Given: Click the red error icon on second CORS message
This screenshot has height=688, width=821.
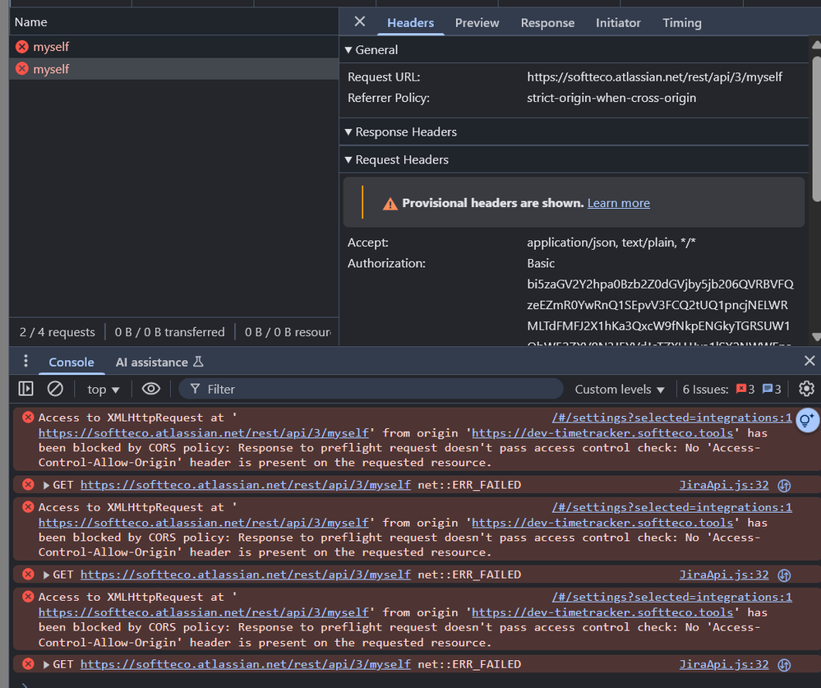Looking at the screenshot, I should pos(28,507).
